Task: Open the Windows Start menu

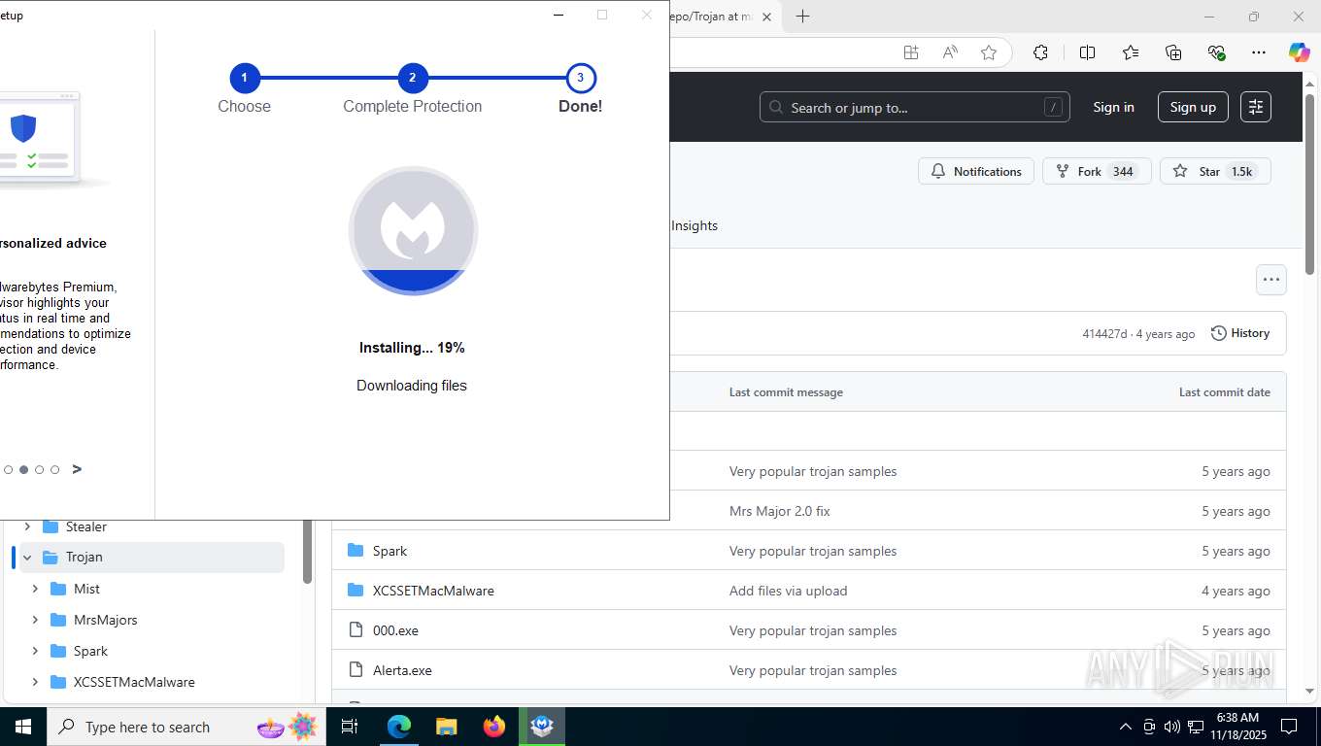Action: click(x=22, y=727)
